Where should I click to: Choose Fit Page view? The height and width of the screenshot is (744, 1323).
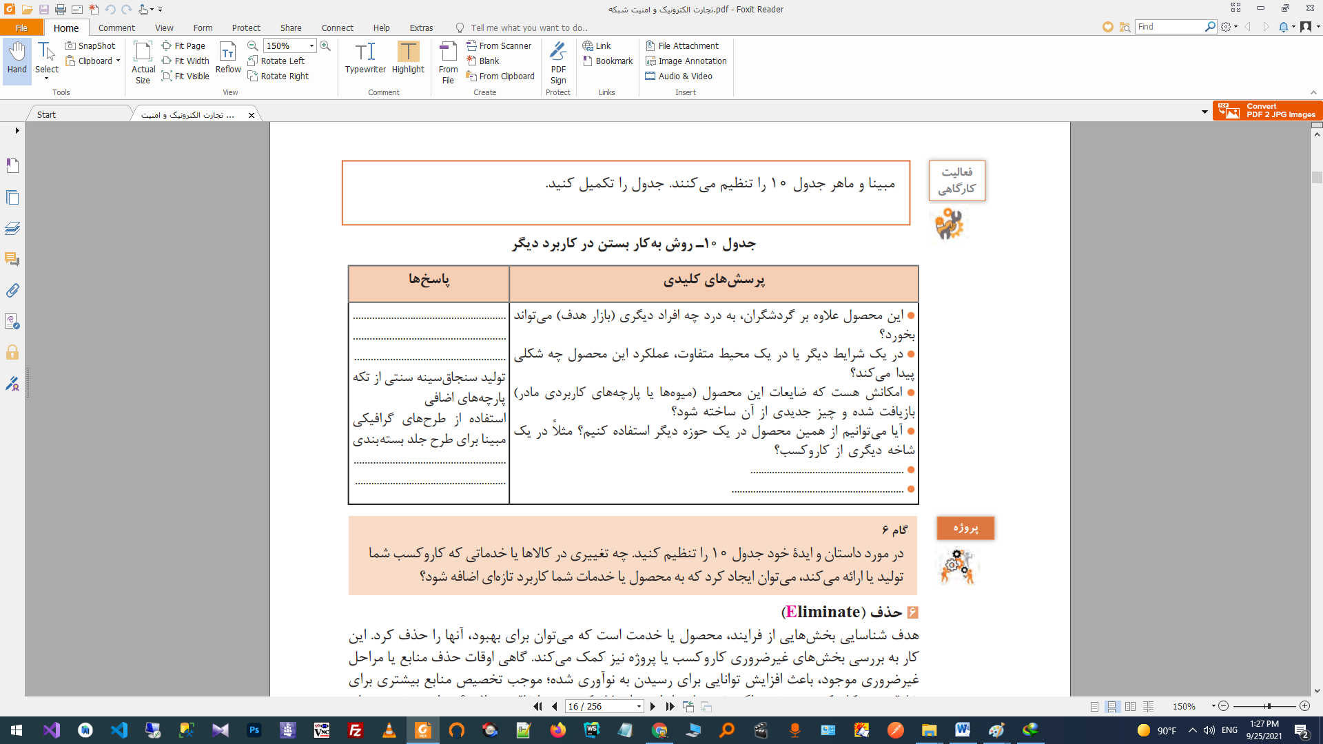(x=183, y=45)
